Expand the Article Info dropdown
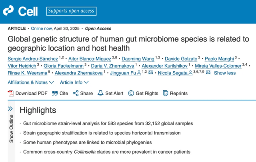Image resolution: width=256 pixels, height=162 pixels. 74,82
